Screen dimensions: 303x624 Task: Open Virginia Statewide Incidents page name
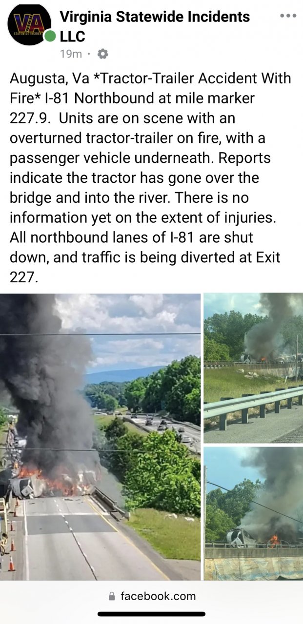(155, 17)
